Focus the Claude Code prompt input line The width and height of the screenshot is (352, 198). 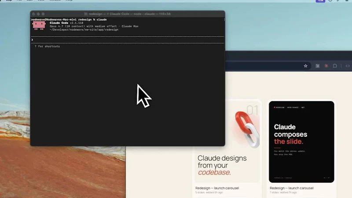(x=128, y=40)
